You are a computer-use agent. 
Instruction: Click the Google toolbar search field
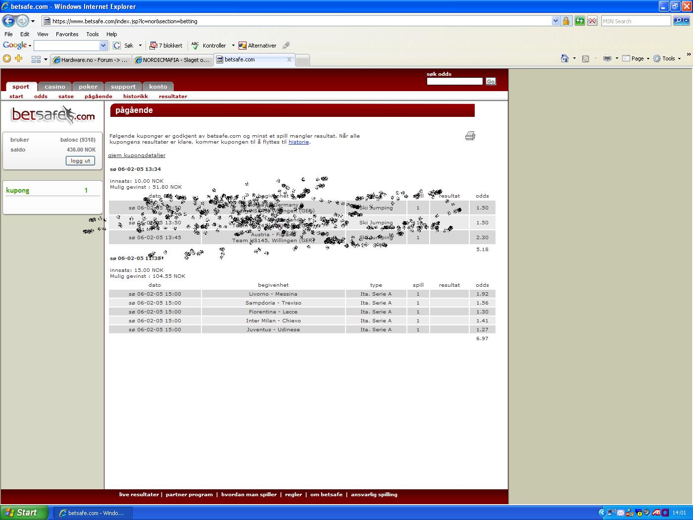[67, 46]
